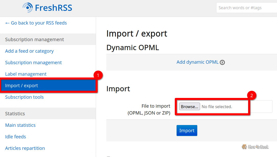Open "Add a feed or category"
277x157 pixels.
29,51
